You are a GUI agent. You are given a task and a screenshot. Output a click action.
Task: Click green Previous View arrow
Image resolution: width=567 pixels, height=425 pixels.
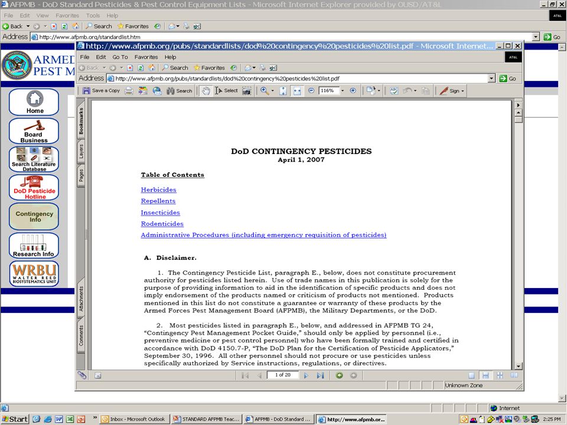(339, 375)
